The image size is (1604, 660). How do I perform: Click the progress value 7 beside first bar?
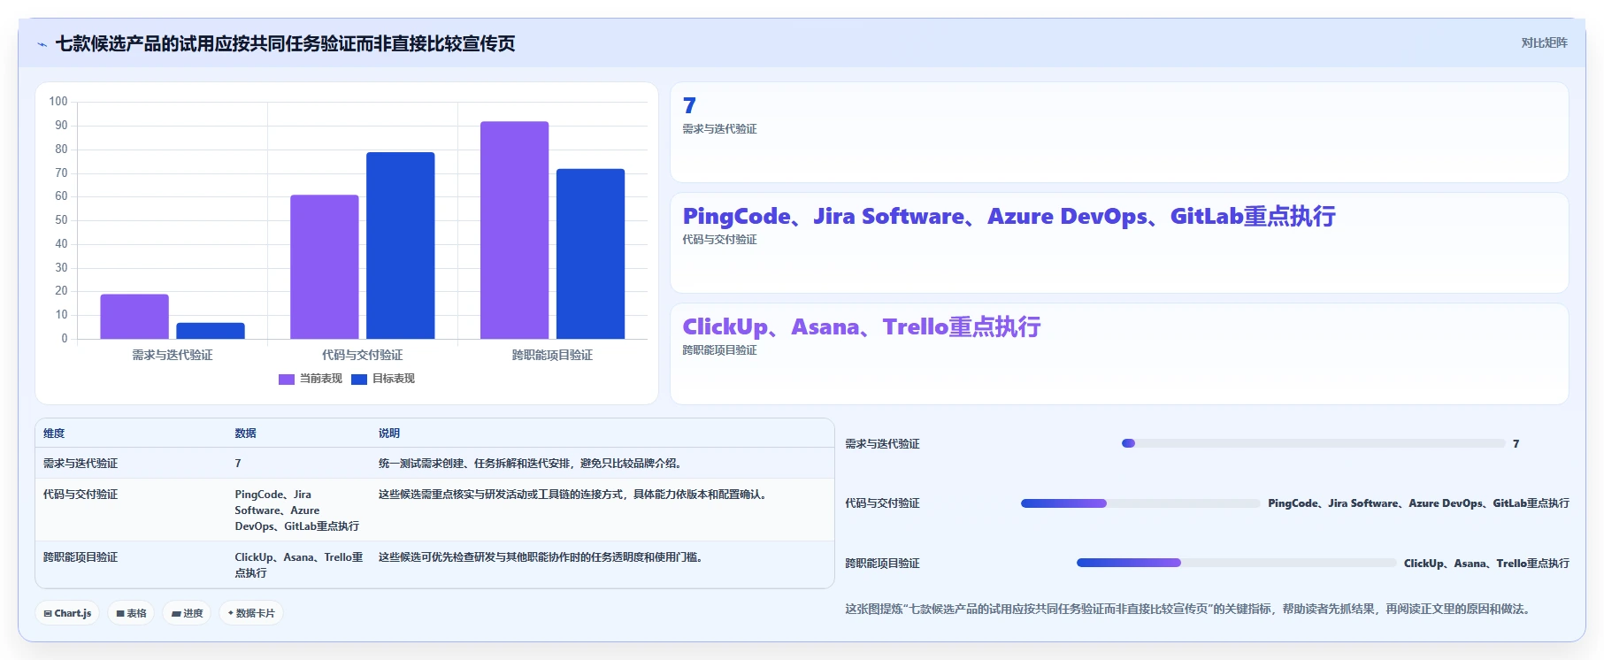[1516, 444]
